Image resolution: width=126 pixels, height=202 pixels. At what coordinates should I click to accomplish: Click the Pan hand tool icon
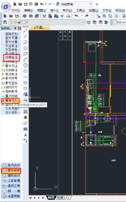pyautogui.click(x=98, y=16)
